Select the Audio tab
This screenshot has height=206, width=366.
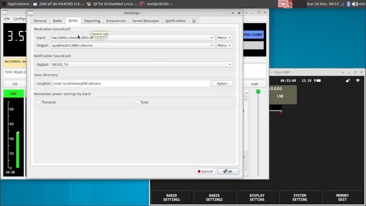73,21
